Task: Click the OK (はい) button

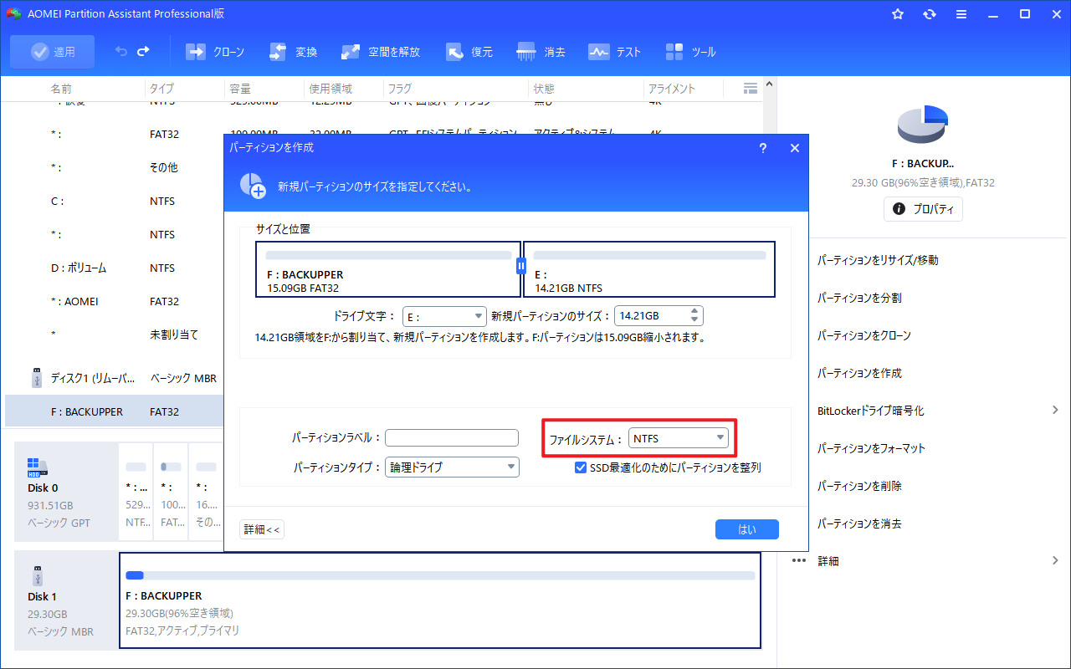Action: click(x=747, y=529)
